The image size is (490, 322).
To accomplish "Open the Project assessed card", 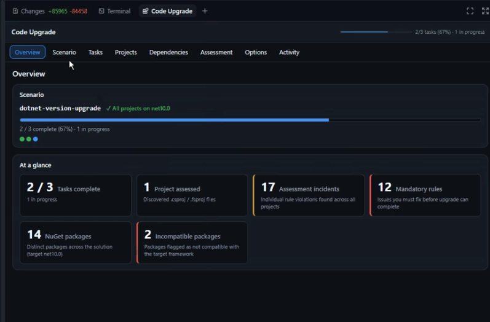I will click(192, 195).
